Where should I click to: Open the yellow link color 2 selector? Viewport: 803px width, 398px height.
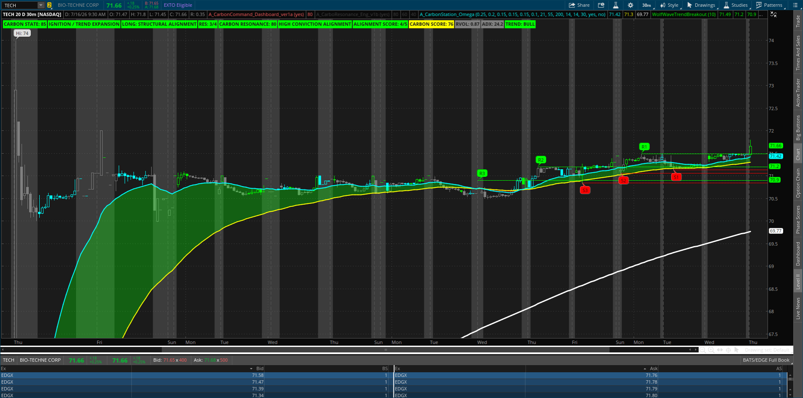click(x=49, y=5)
